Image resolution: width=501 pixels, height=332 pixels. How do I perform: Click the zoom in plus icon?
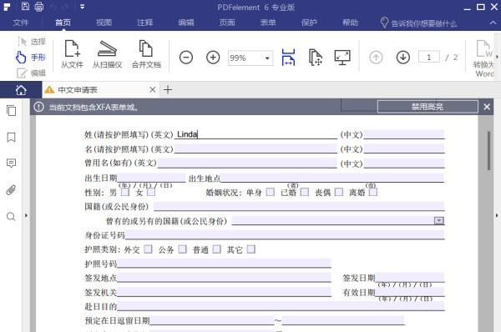tap(213, 58)
